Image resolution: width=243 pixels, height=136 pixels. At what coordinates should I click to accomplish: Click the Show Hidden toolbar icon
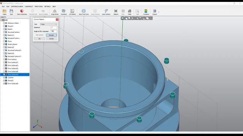pos(43,12)
